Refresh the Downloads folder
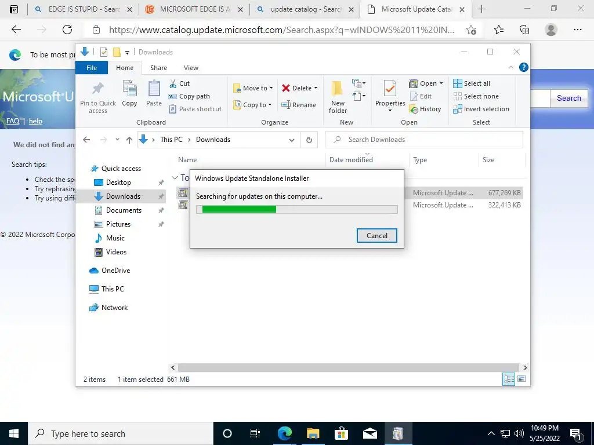 click(309, 140)
